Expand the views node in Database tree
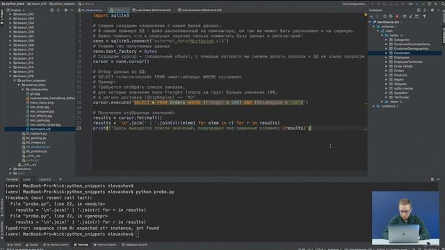Viewport: 445px width, 250px height. [x=382, y=102]
